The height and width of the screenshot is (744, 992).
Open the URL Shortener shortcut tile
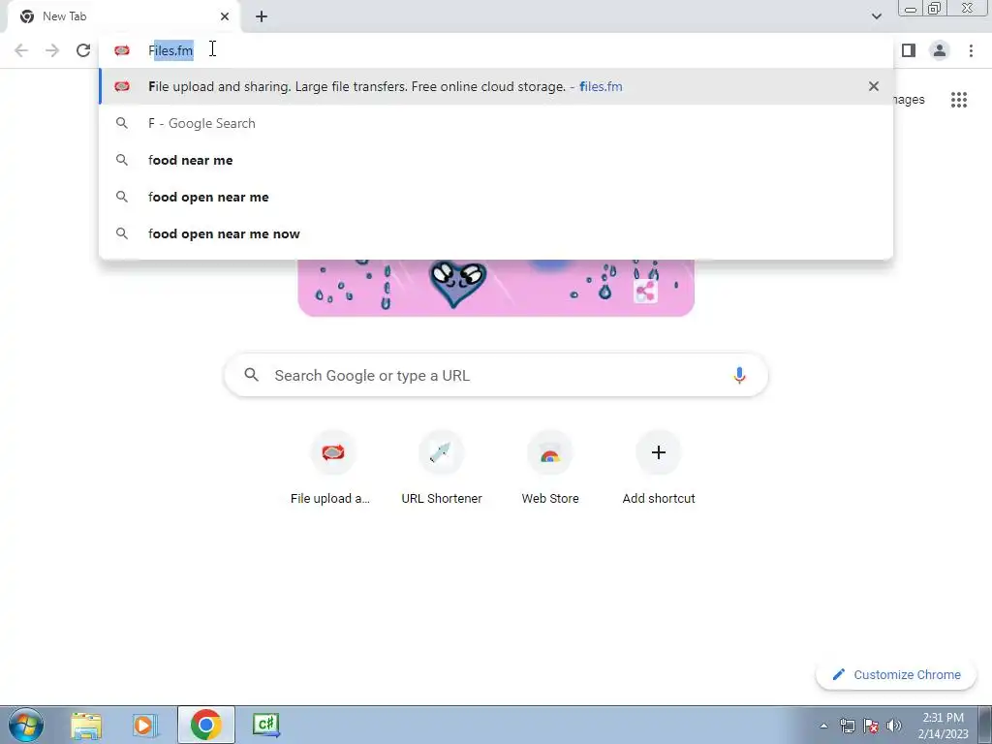point(442,468)
